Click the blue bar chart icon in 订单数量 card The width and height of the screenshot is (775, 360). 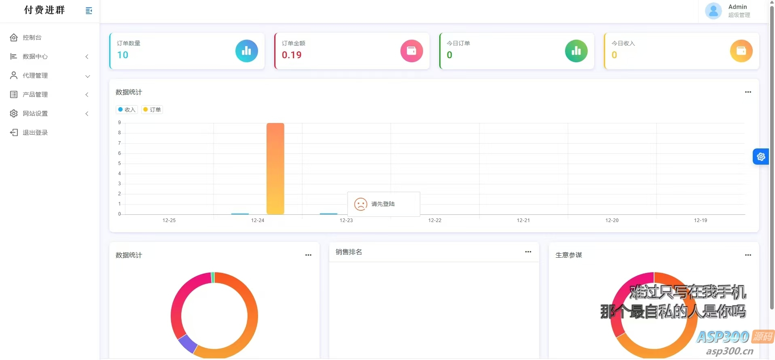tap(246, 51)
